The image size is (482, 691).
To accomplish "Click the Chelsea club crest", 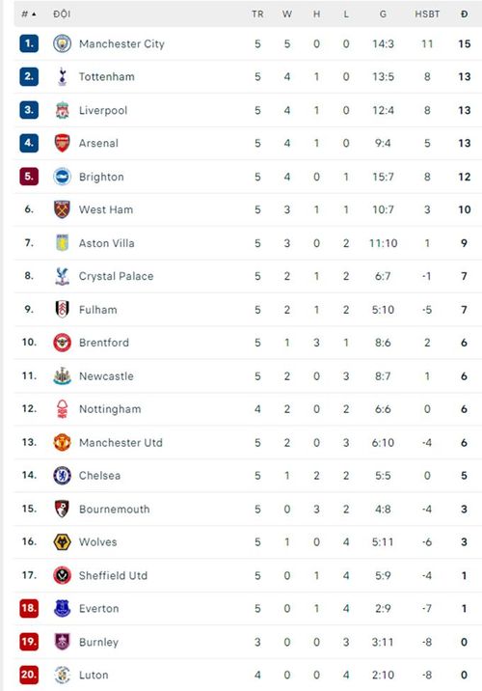I will (62, 476).
